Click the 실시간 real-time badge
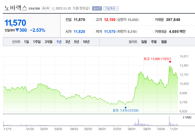Image resolution: width=195 pixels, height=137 pixels. coord(97,9)
